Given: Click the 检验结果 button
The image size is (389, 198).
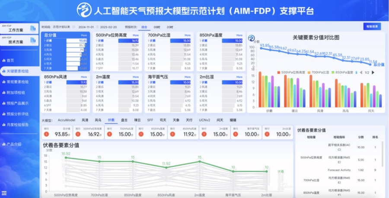Looking at the screenshot, I should point(372,26).
